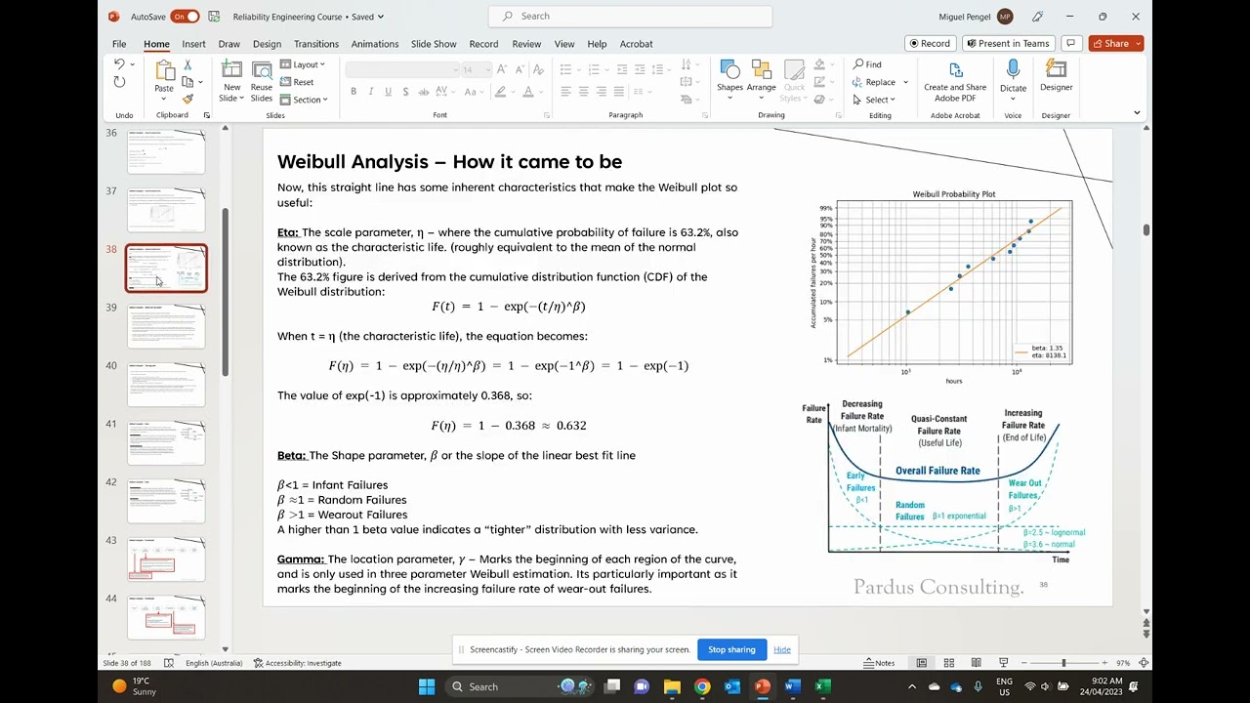The height and width of the screenshot is (703, 1250).
Task: Toggle Bold formatting
Action: click(354, 92)
